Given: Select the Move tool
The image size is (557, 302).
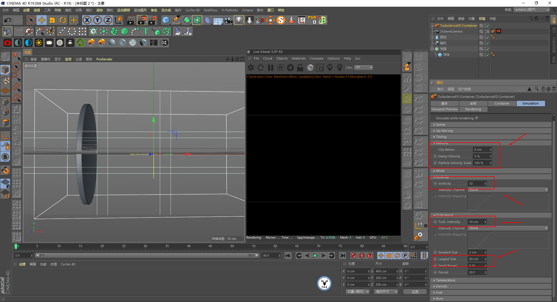Looking at the screenshot, I should tap(42, 20).
